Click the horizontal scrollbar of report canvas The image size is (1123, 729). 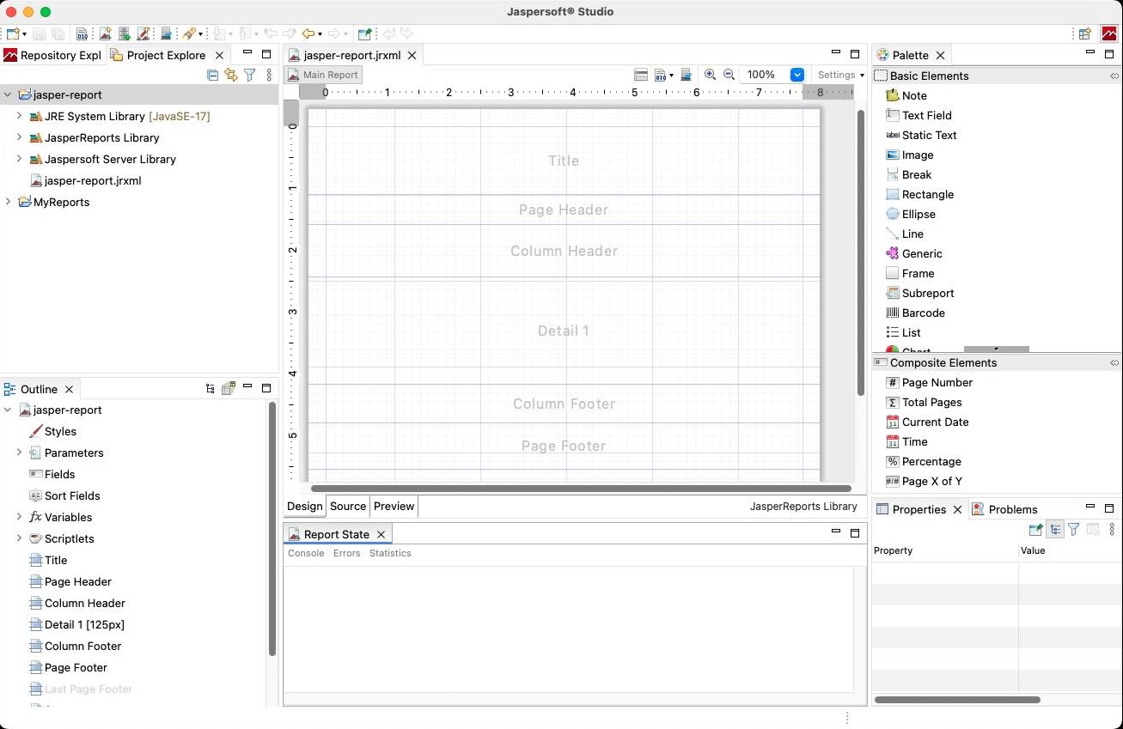(x=581, y=489)
